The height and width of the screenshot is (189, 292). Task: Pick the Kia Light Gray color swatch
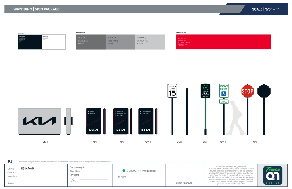[x=150, y=42]
